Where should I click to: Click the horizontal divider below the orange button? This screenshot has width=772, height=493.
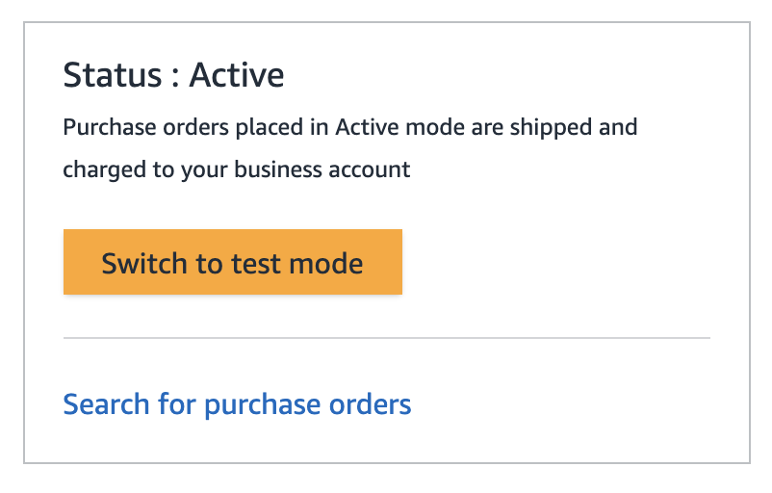[x=387, y=338]
